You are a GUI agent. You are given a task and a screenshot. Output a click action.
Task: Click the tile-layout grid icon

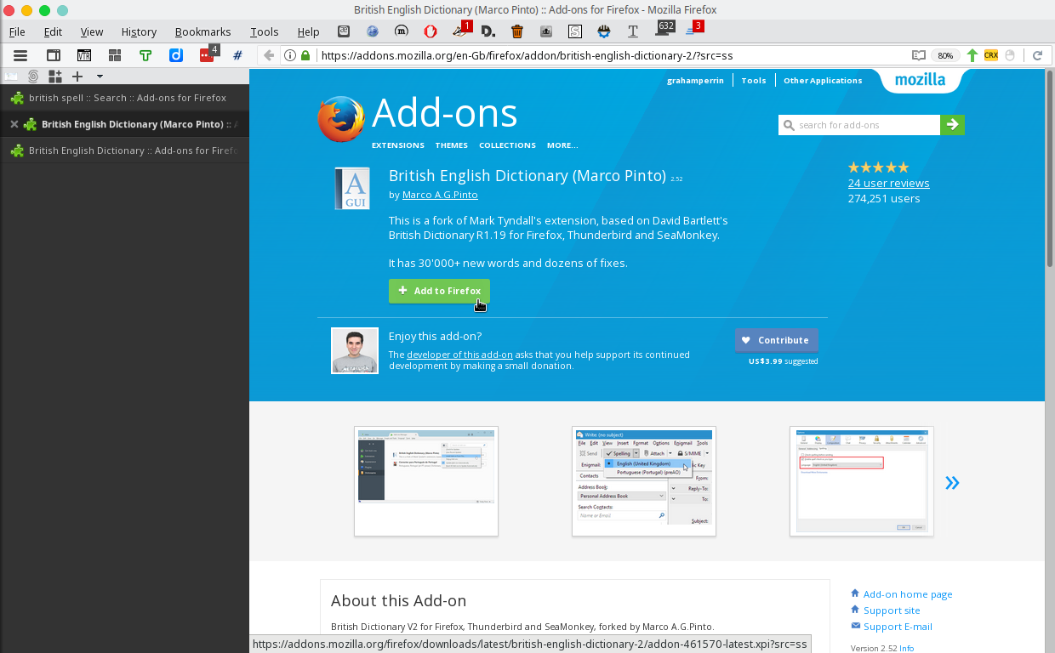[x=115, y=55]
